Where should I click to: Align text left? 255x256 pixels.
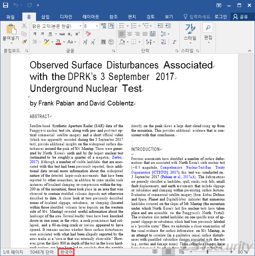tap(122, 34)
